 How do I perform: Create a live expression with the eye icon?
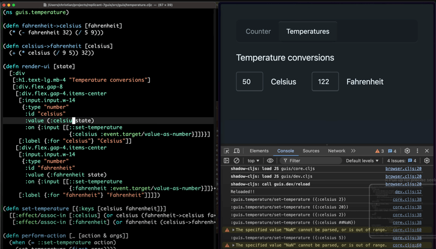270,161
